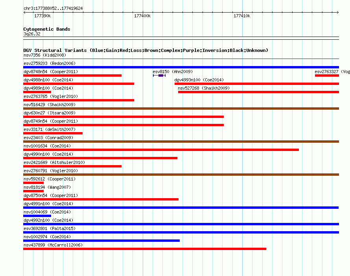This screenshot has height=276, width=350.
Task: Open dgv8750n54 (Cooper2011) variant
Action: tap(51, 195)
